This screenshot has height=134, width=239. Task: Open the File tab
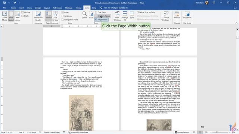pos(4,8)
